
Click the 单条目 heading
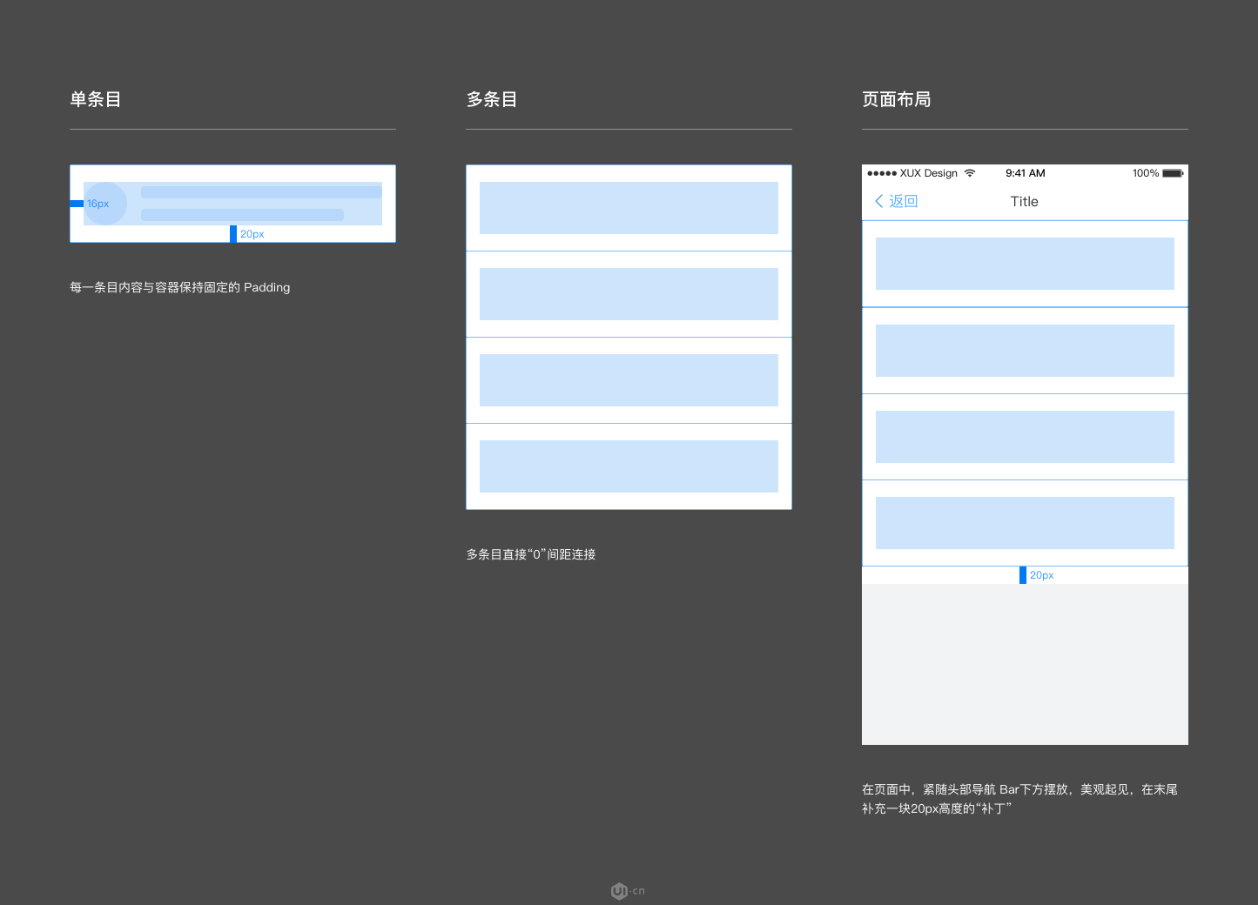[96, 99]
